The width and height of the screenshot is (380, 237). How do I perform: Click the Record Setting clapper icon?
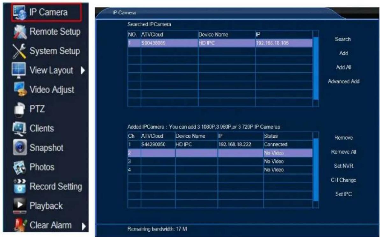[20, 186]
